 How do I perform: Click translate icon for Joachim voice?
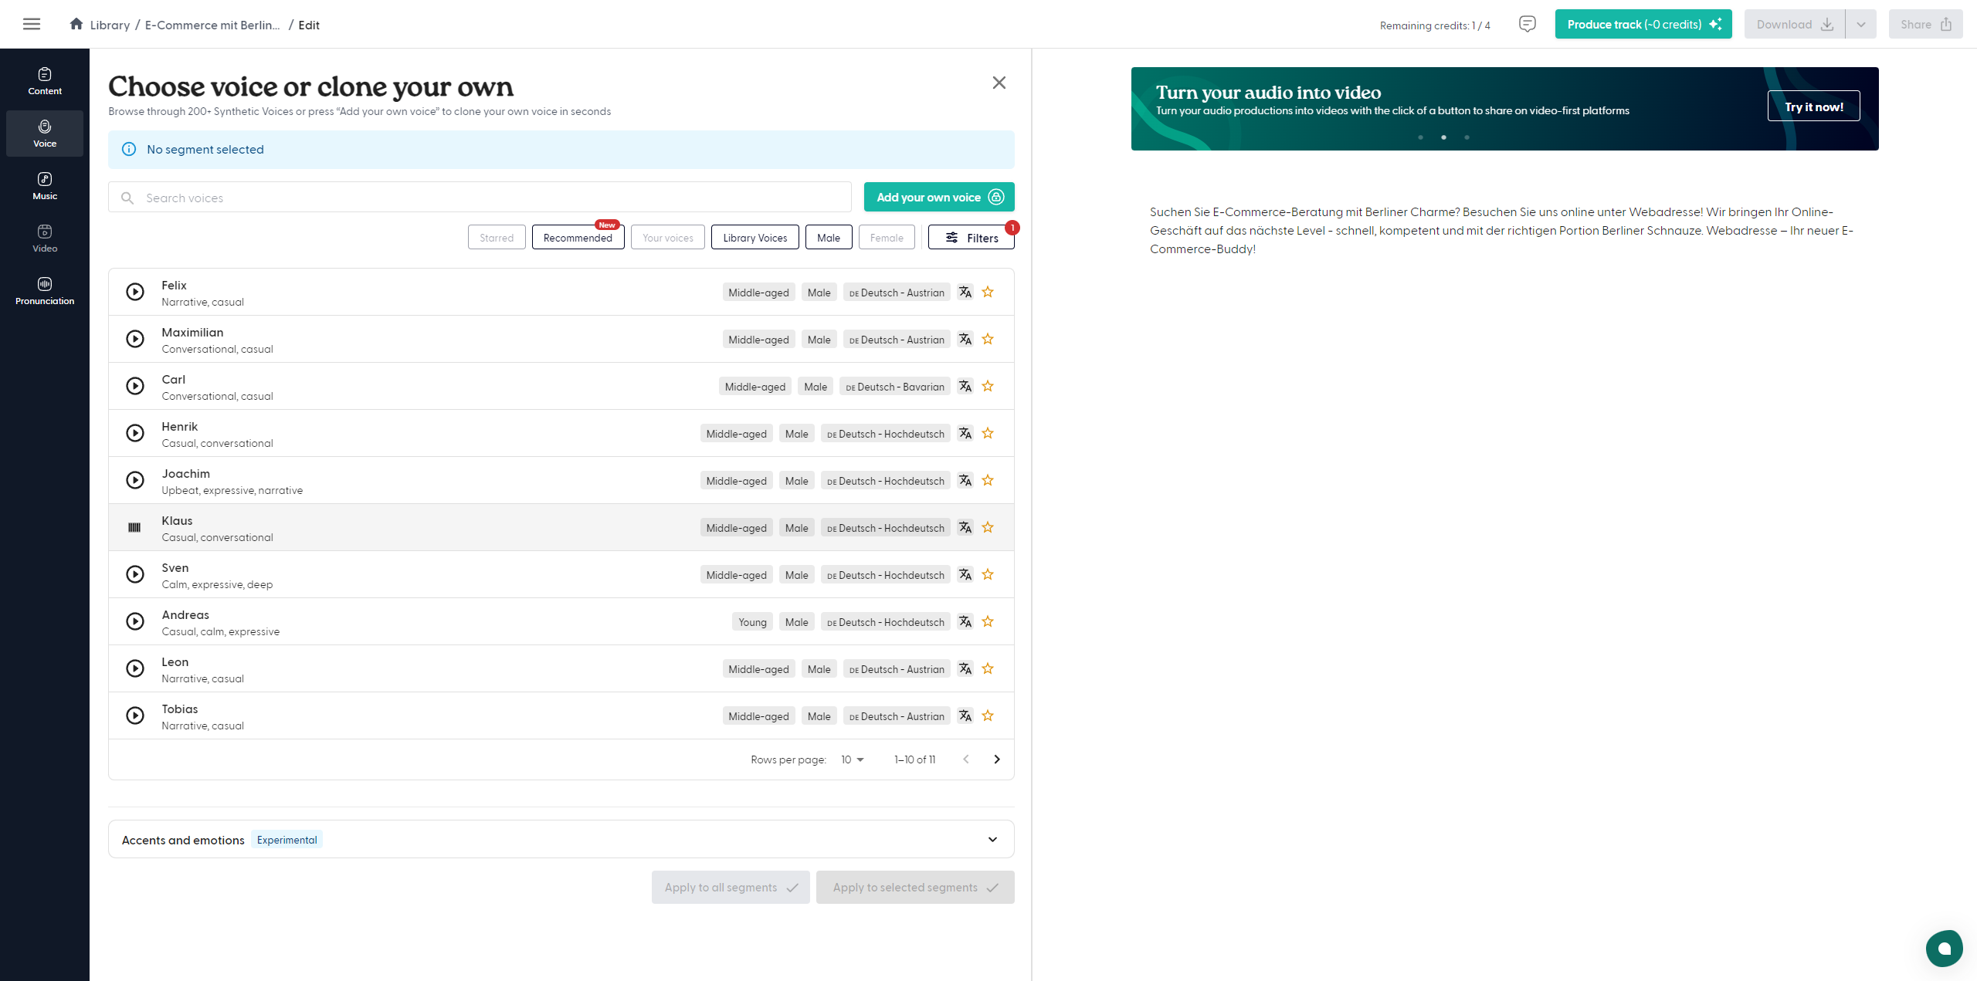[965, 480]
